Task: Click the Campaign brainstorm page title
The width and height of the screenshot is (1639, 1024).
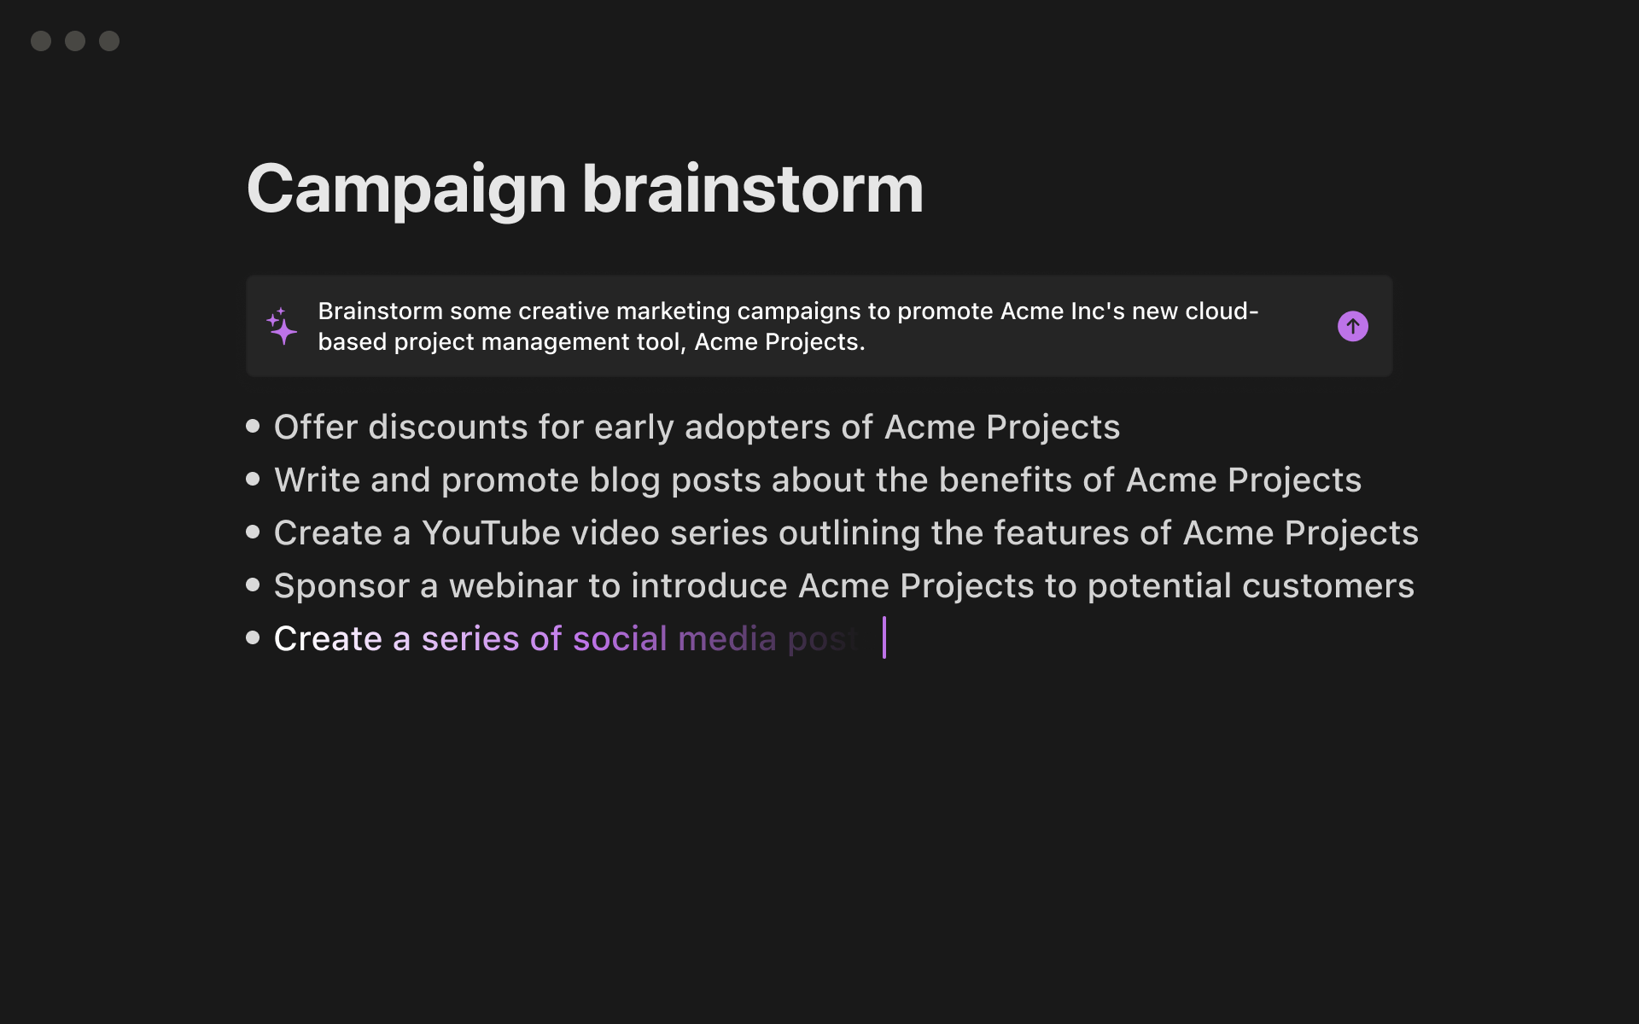Action: [x=585, y=189]
